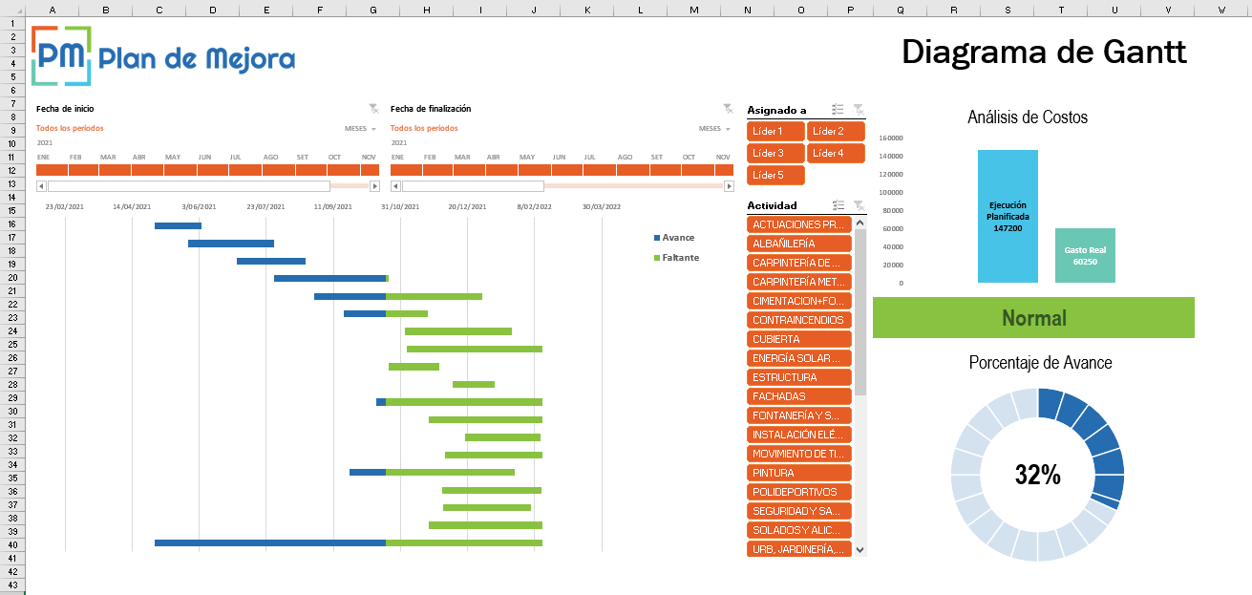Click the right scroll arrow of Fecha de finalización timeline
The width and height of the screenshot is (1252, 595).
click(729, 186)
